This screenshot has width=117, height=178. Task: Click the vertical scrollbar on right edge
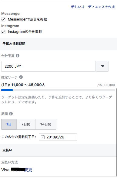(116, 132)
